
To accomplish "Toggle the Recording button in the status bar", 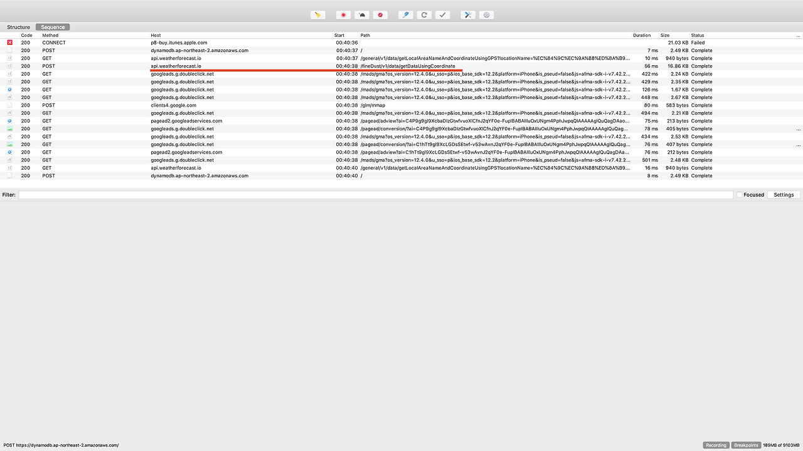I will click(x=715, y=445).
